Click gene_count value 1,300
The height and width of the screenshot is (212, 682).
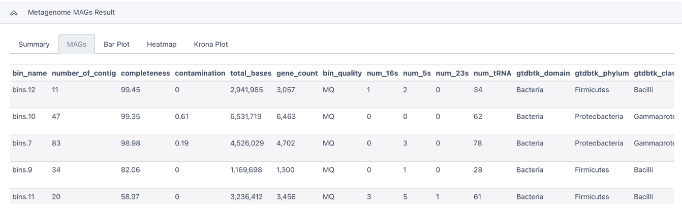tap(285, 170)
